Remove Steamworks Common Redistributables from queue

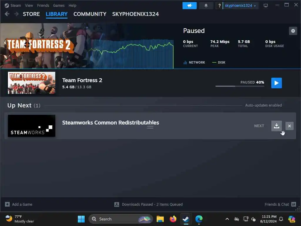(x=290, y=126)
